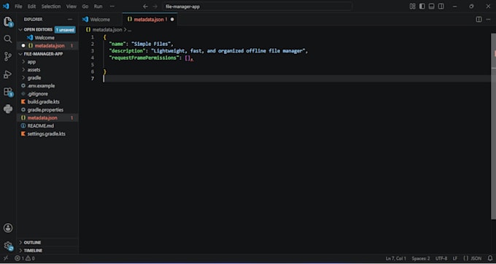496x264 pixels.
Task: Switch to the metadata.json editor tab
Action: point(150,20)
